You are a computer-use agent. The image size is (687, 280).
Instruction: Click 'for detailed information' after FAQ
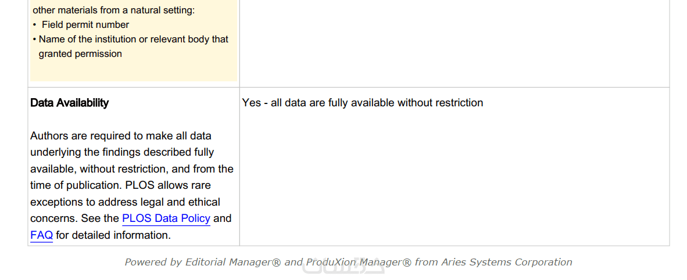tap(113, 235)
